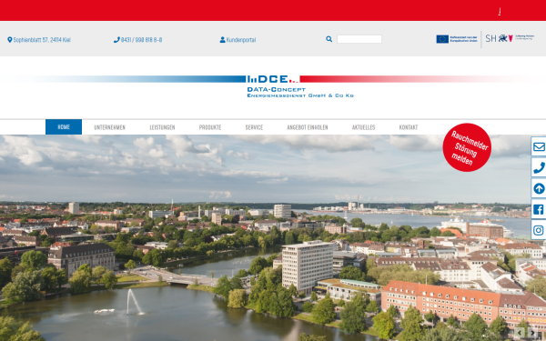
Task: Go to next slide arrow
Action: [x=532, y=333]
